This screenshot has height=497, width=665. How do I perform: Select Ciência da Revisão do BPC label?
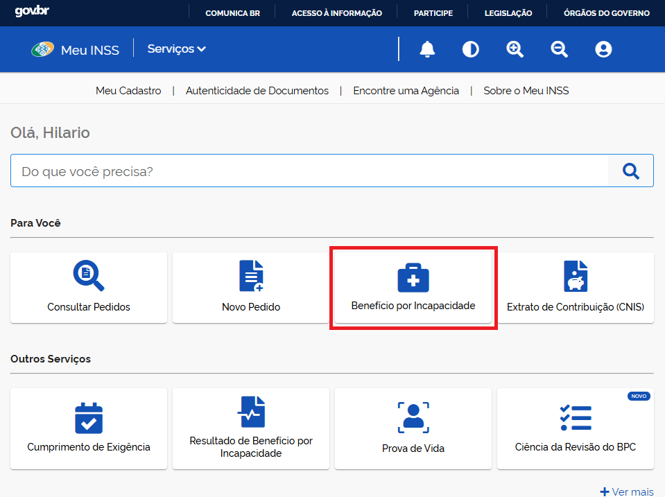(576, 447)
